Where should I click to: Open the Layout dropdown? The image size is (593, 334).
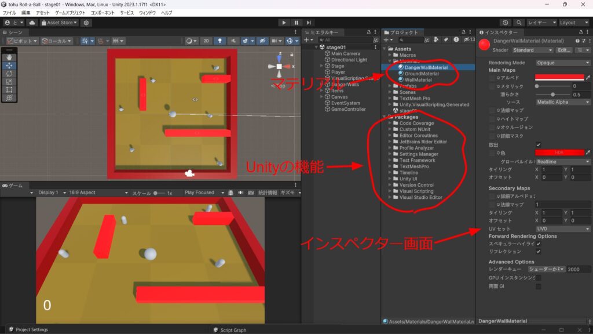(x=574, y=23)
